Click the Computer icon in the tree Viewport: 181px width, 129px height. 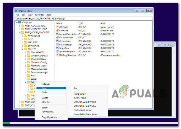[x=20, y=22]
